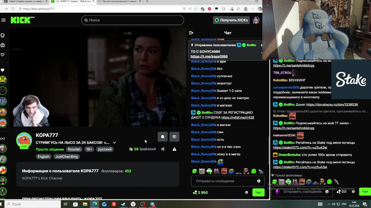
Task: Toggle the follow heart button for KOPA777
Action: (174, 137)
